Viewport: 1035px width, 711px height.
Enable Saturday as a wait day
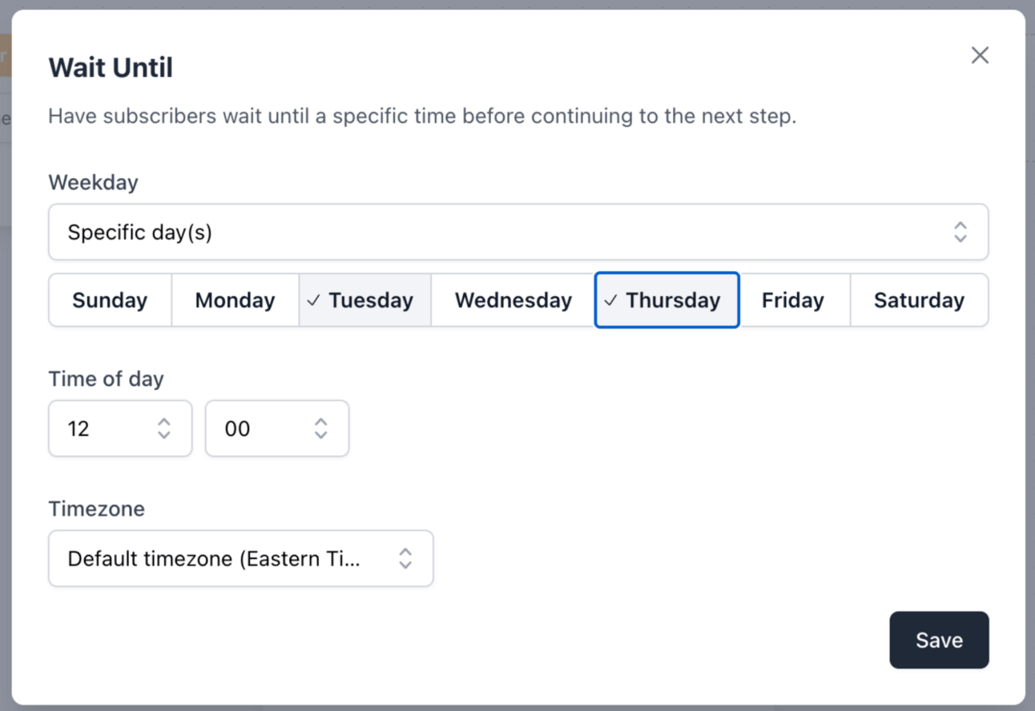pyautogui.click(x=919, y=300)
